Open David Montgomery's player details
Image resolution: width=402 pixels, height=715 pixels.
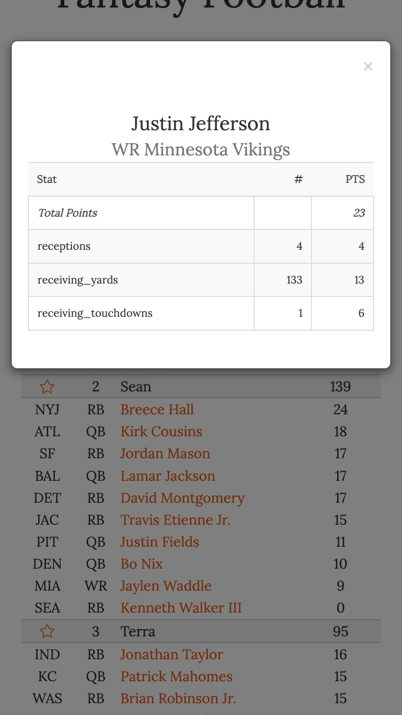[x=182, y=498]
